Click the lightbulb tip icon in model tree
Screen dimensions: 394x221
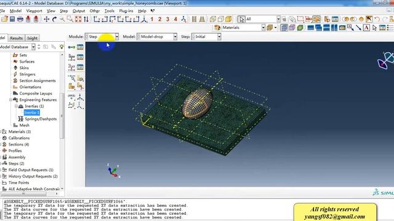point(62,47)
